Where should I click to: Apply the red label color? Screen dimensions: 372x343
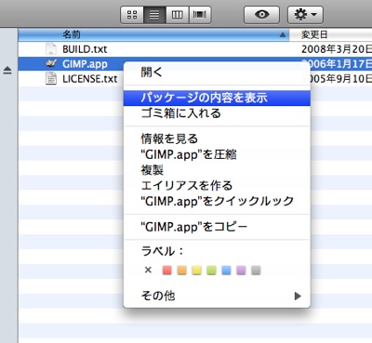167,270
